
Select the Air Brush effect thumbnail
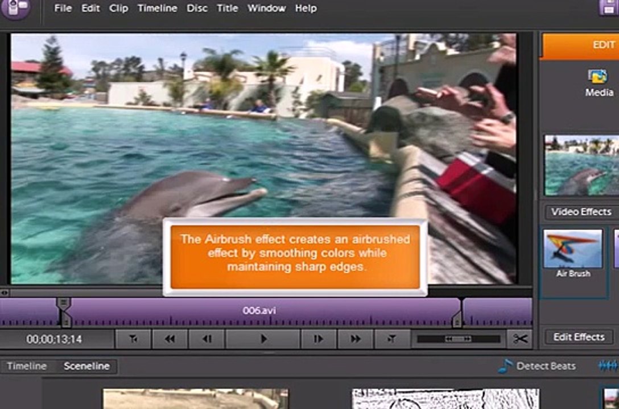(x=573, y=249)
